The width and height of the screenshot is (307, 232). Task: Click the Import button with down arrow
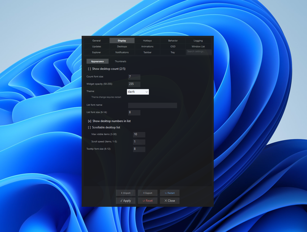point(126,193)
